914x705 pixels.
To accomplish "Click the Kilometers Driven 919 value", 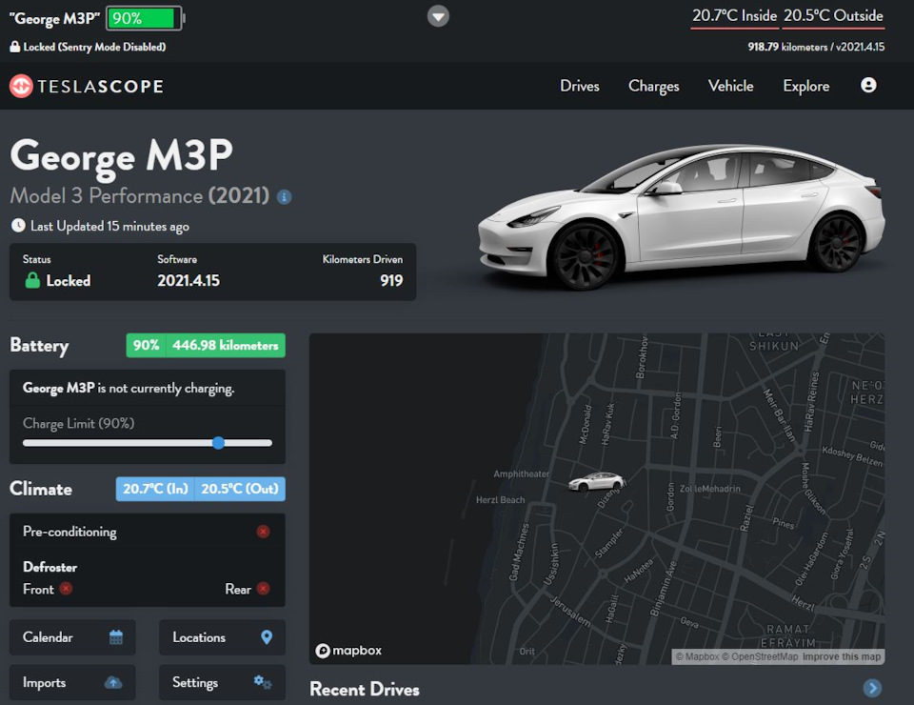I will click(391, 280).
